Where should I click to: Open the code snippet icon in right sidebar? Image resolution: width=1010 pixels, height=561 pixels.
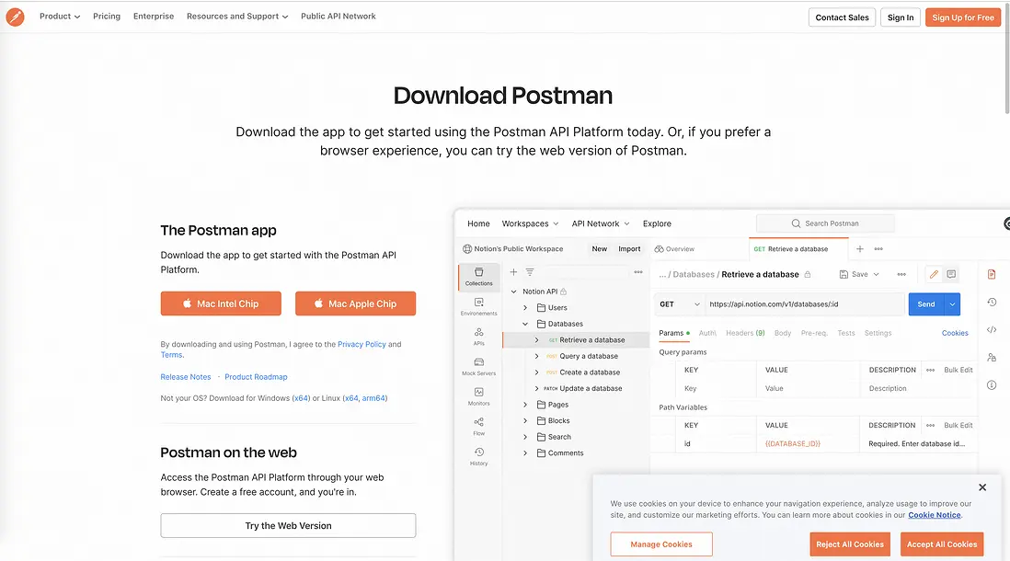point(992,330)
